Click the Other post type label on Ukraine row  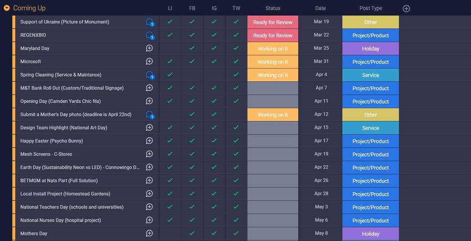coord(370,22)
